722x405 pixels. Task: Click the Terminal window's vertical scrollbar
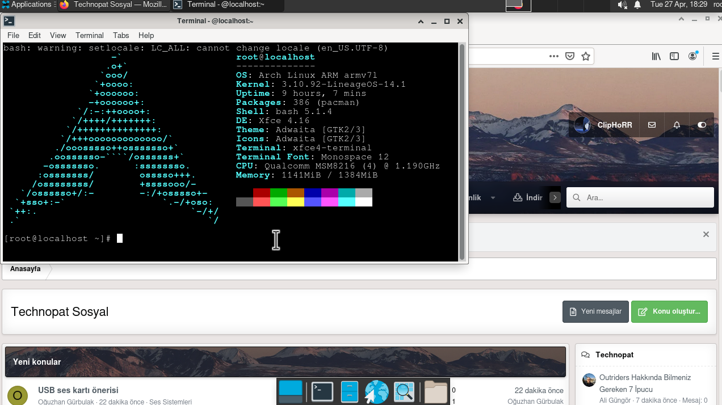(462, 151)
